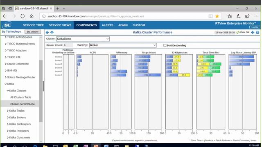Open the Favorites hub icon
This screenshot has height=147, width=262.
pos(230,16)
